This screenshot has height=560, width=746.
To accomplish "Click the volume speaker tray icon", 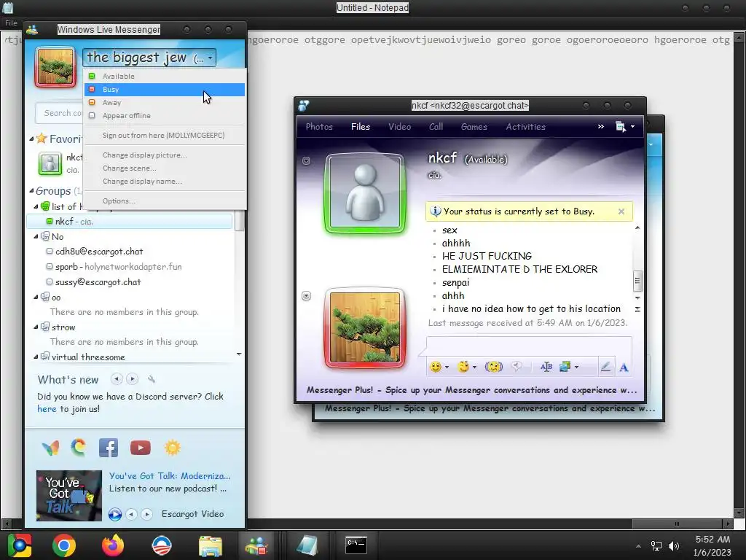I will click(674, 545).
